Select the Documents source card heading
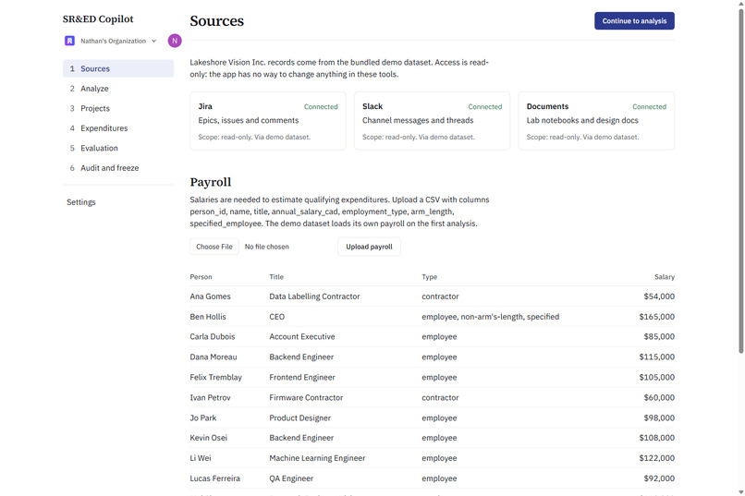This screenshot has height=496, width=745. point(547,106)
